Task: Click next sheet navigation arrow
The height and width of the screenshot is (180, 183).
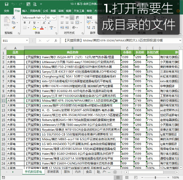Action: [13, 172]
